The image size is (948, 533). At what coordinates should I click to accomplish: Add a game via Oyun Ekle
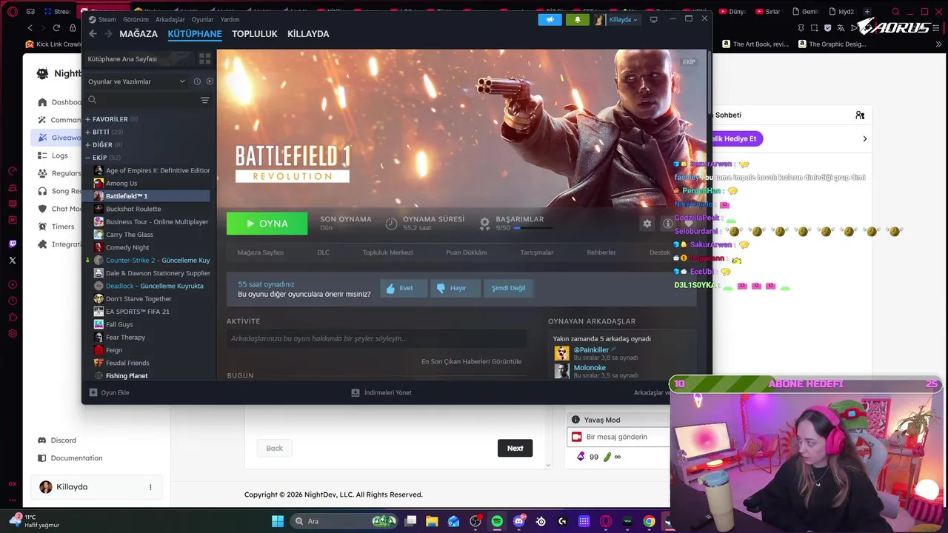tap(109, 392)
